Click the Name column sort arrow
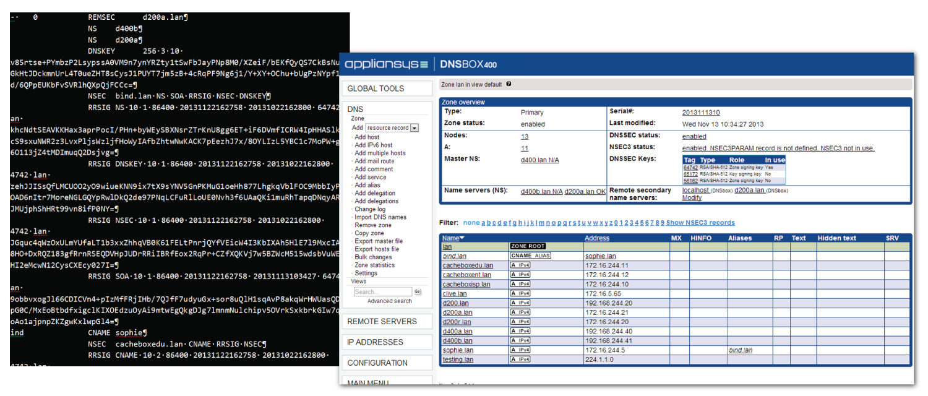Viewport: 928px width, 396px height. 462,238
